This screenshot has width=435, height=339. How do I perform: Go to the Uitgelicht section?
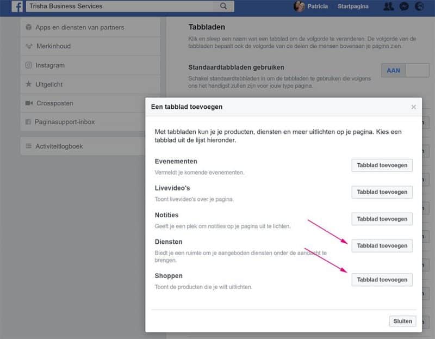click(x=90, y=84)
